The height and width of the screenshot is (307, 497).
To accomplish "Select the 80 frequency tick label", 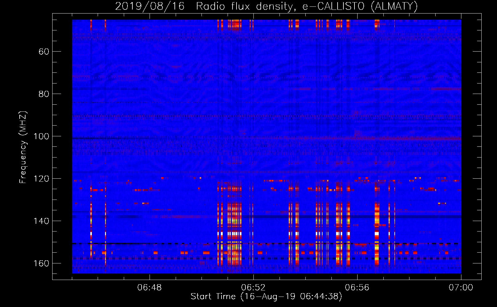I will [44, 94].
